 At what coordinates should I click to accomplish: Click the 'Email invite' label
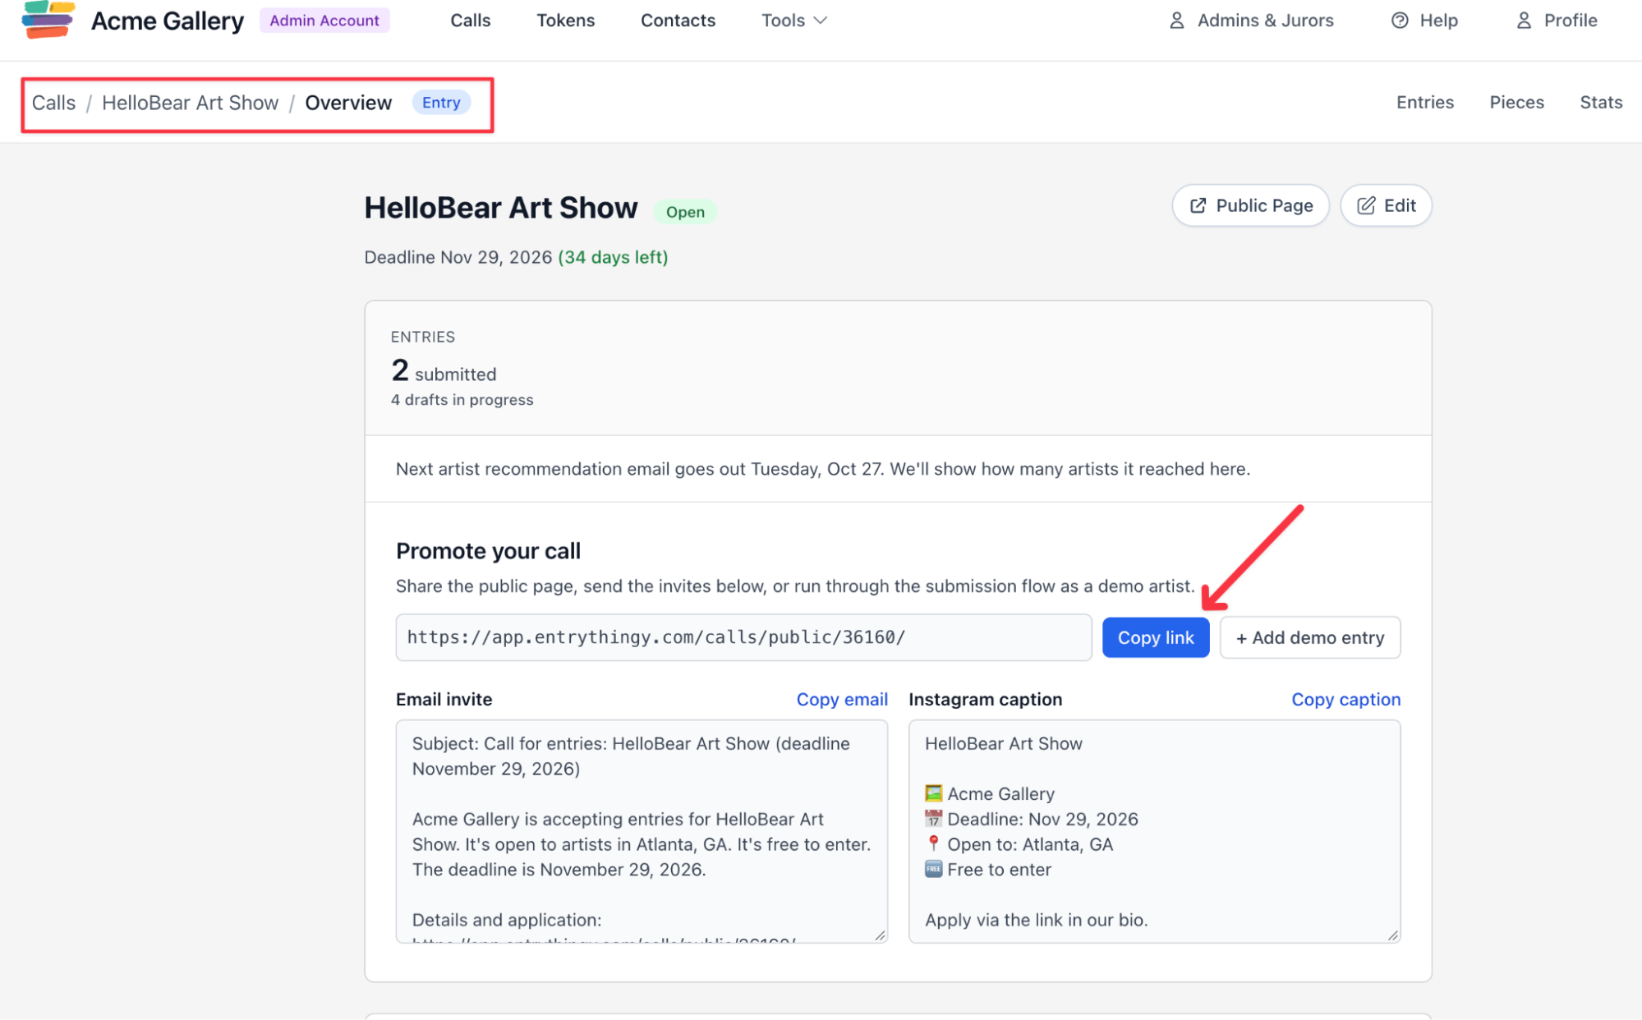pos(444,699)
